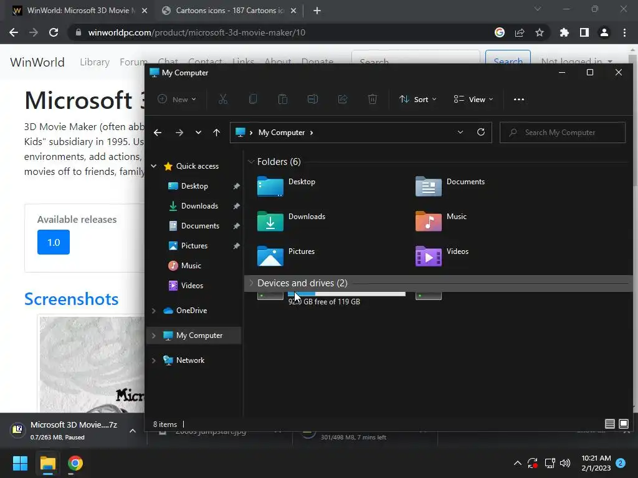Click Chrome icon on the taskbar
Screen dimensions: 638x478
click(x=75, y=463)
